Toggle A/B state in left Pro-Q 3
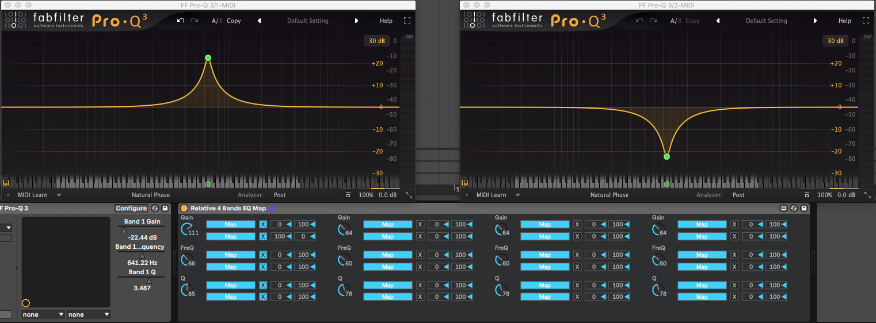 216,21
